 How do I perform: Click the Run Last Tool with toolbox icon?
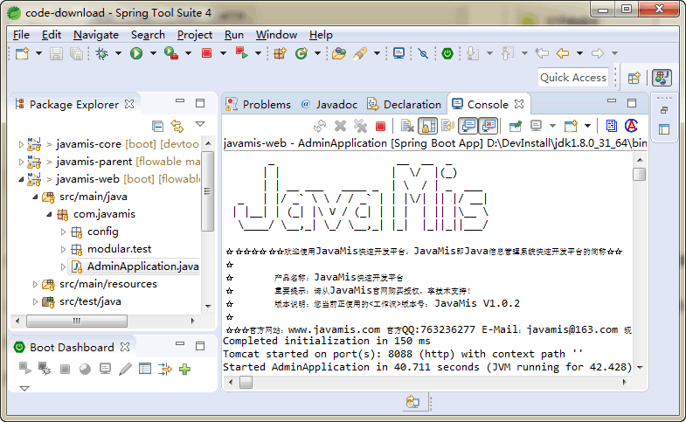(x=171, y=53)
